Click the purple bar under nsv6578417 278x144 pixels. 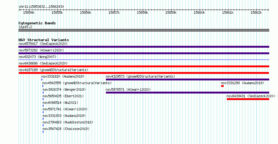[x=144, y=47]
